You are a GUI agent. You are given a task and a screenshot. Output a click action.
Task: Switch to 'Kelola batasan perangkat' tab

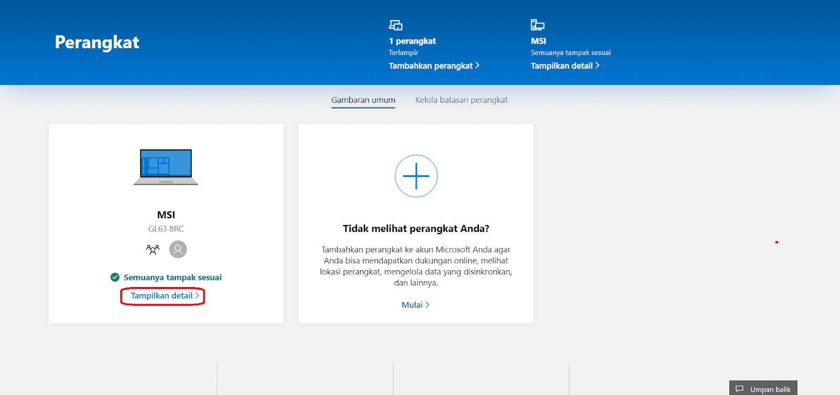tap(461, 100)
